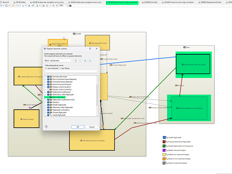
Task: Click the filter elements by name field
Action: (x=71, y=71)
